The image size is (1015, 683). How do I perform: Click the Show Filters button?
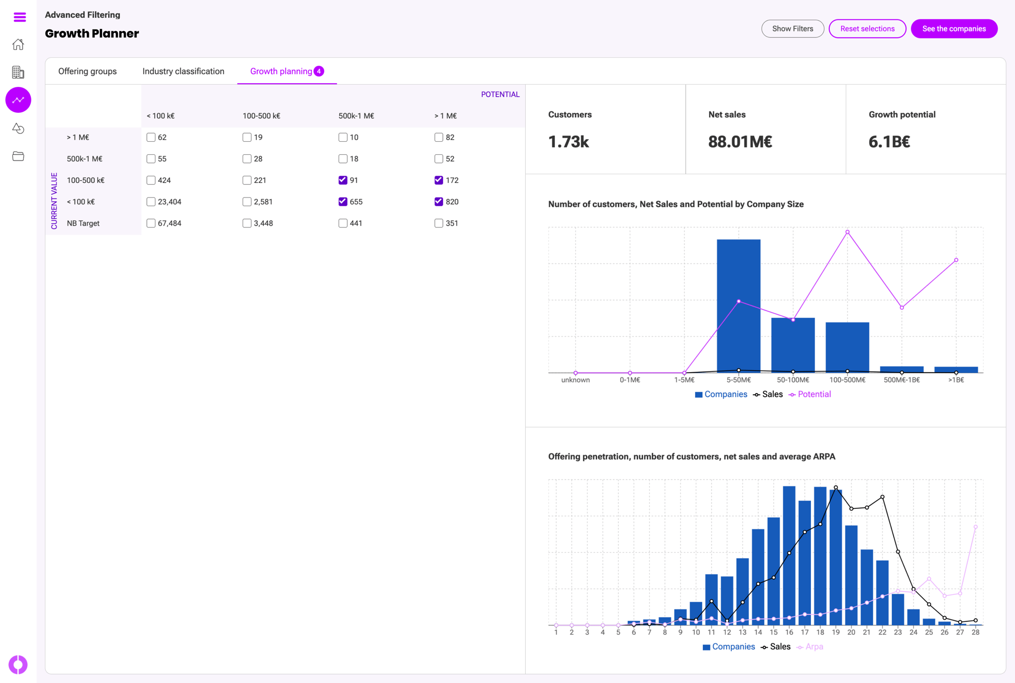click(x=792, y=28)
